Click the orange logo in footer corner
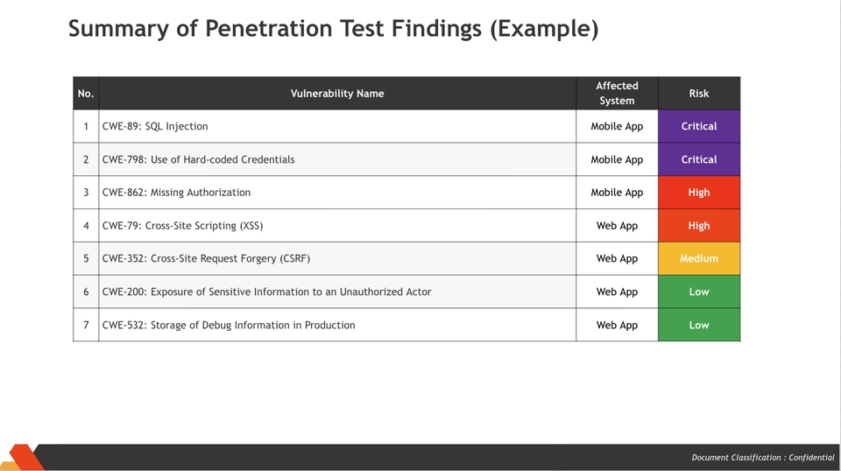Image resolution: width=841 pixels, height=471 pixels. pos(22,457)
